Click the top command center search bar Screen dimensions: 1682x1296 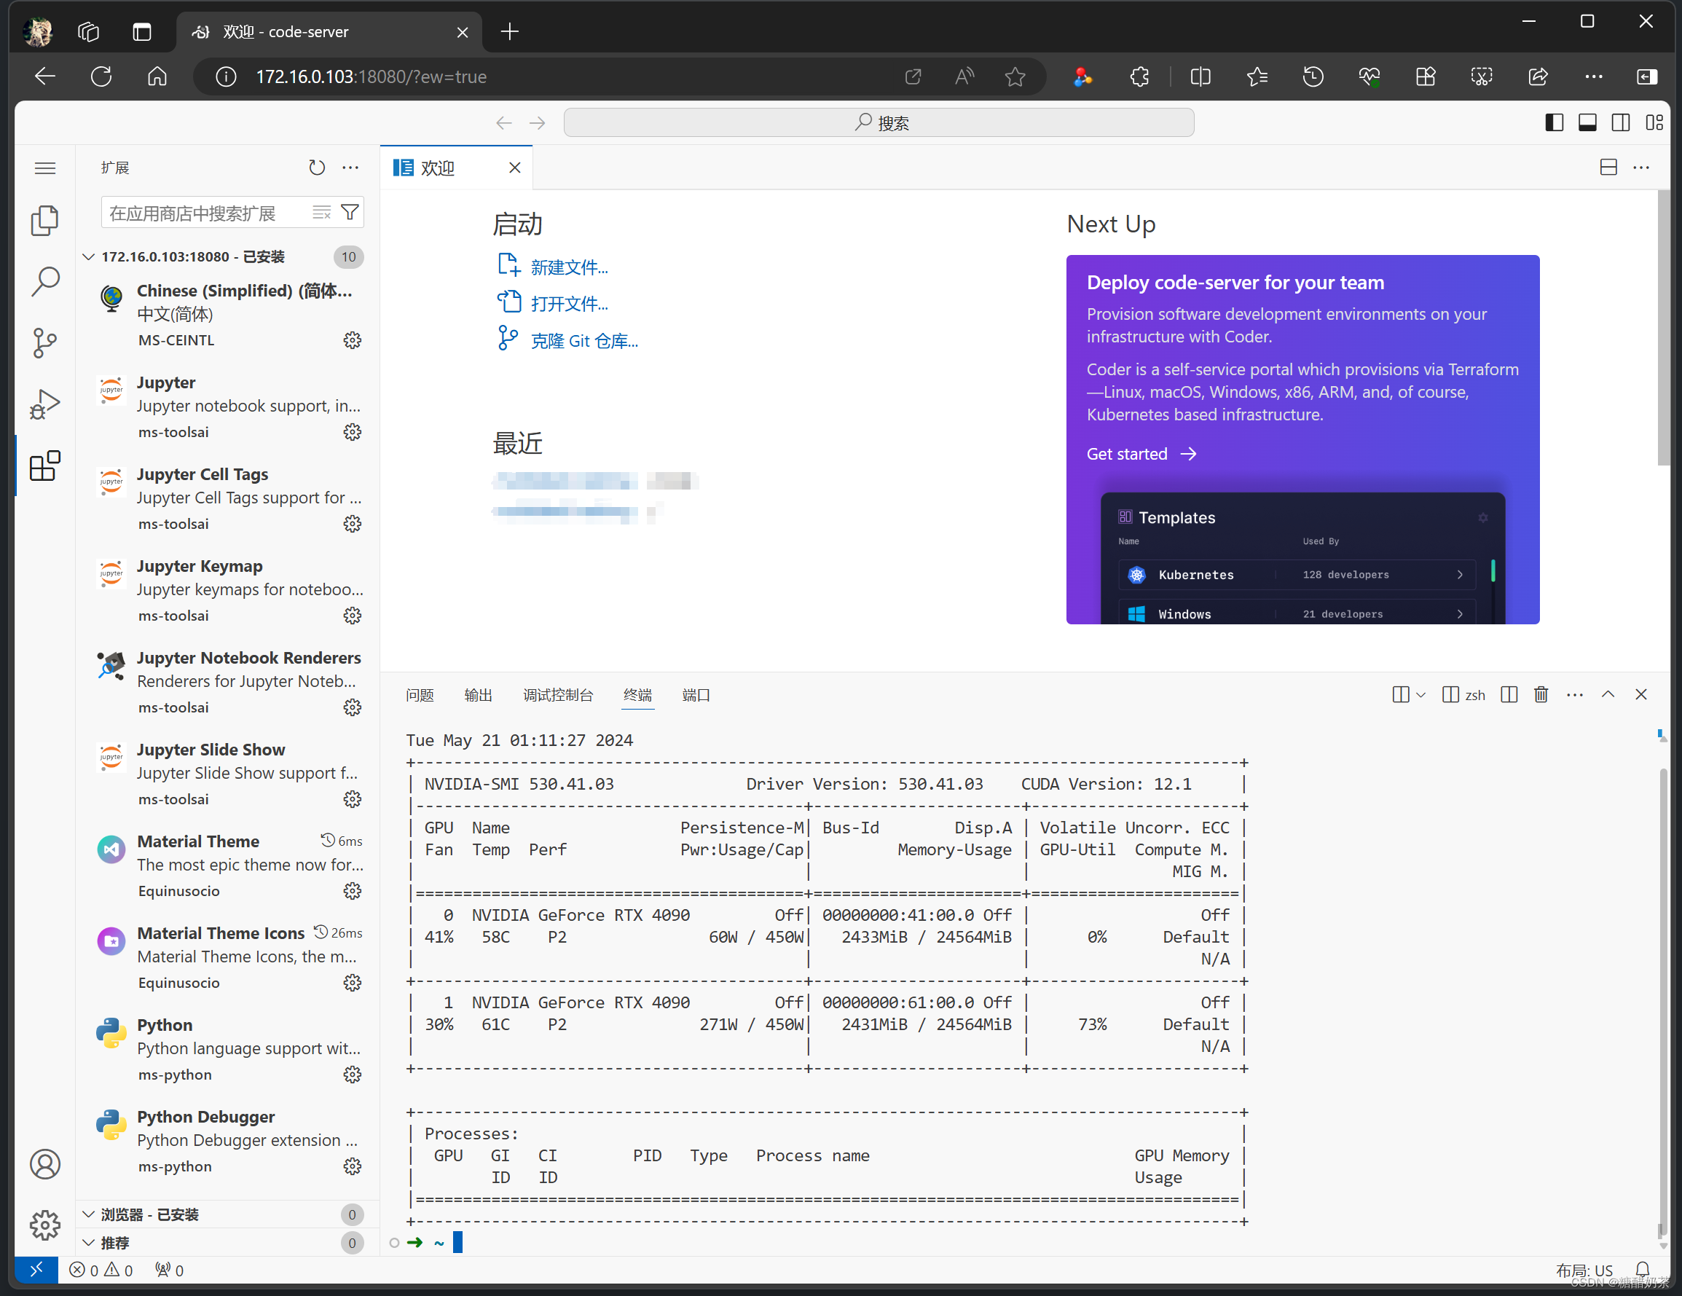pyautogui.click(x=879, y=122)
